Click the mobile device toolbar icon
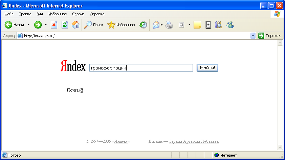The height and width of the screenshot is (160, 285). (208, 25)
